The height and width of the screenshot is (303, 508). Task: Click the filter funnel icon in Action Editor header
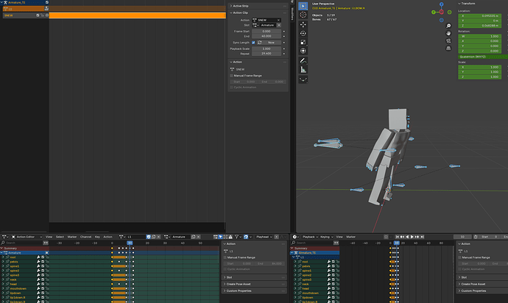(237, 237)
